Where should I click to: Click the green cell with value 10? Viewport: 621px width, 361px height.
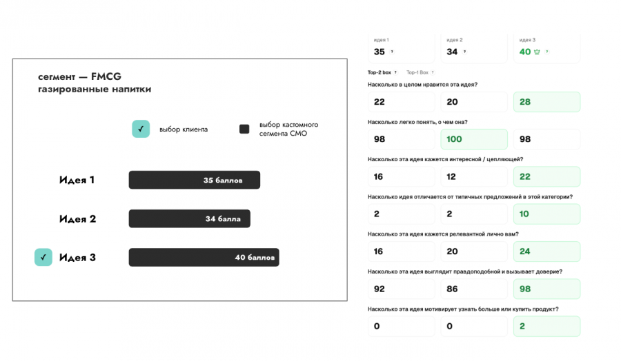(546, 214)
